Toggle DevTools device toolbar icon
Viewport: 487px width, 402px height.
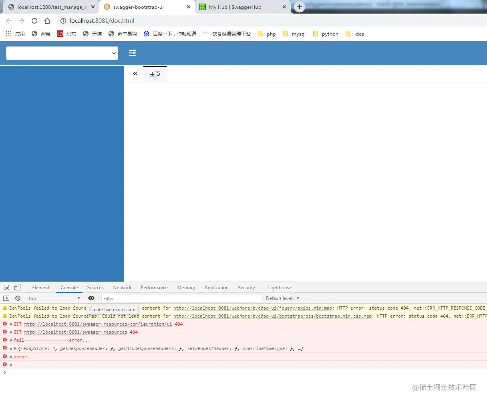coord(17,287)
